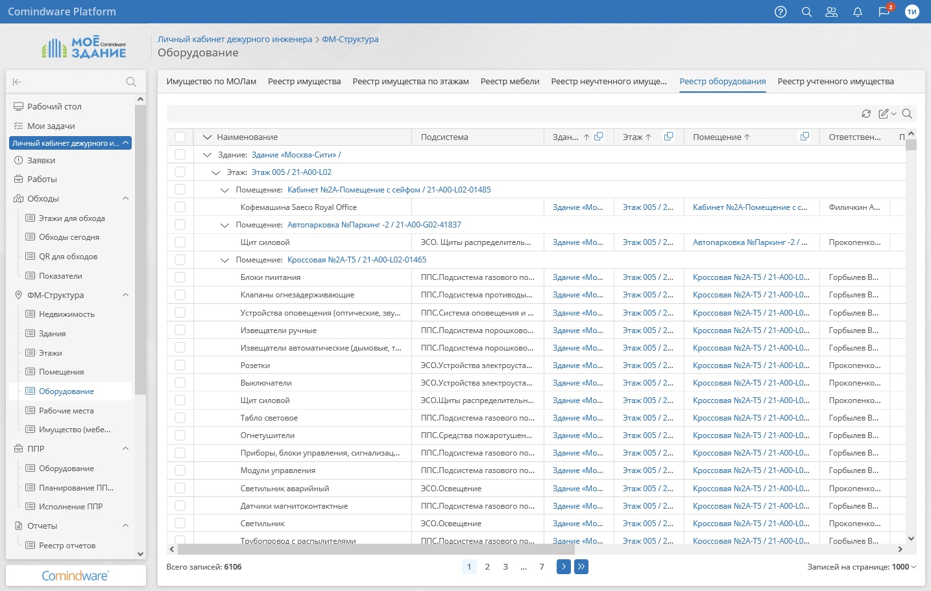The height and width of the screenshot is (591, 931).
Task: Open breadcrumb link ФМ-Структура
Action: coord(350,39)
